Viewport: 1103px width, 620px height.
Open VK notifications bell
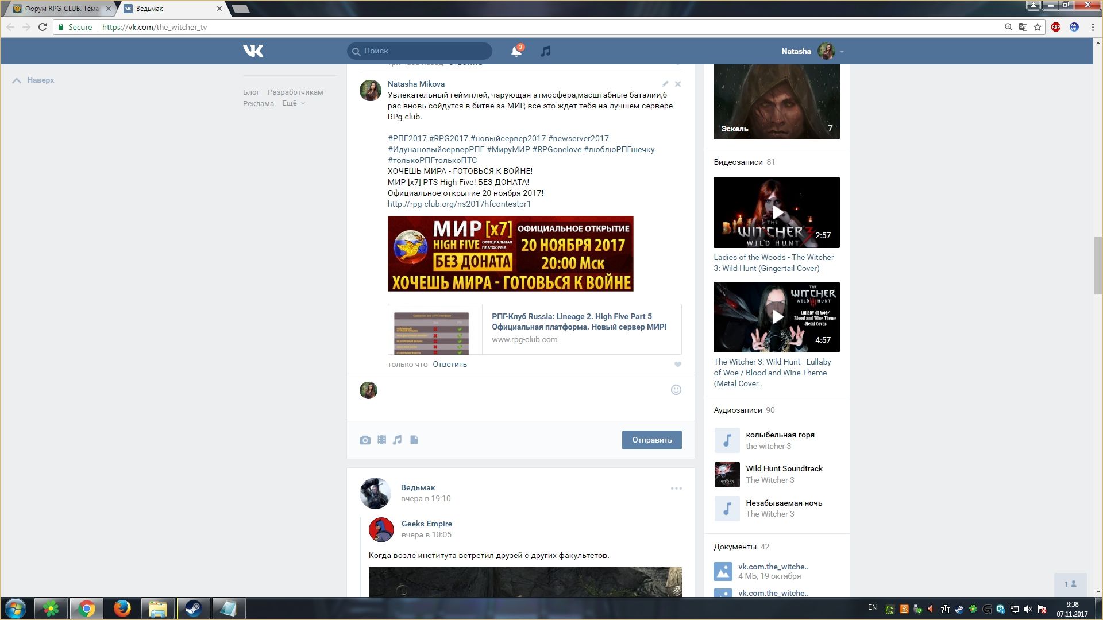[516, 51]
